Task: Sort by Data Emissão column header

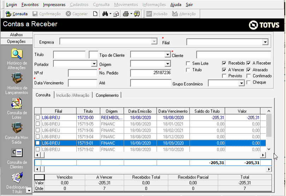Action: [140, 111]
